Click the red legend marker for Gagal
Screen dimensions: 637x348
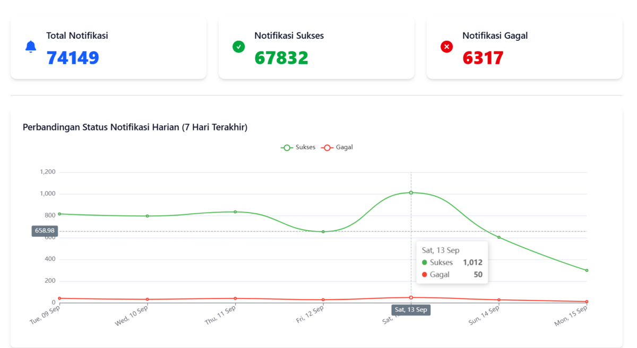coord(327,147)
